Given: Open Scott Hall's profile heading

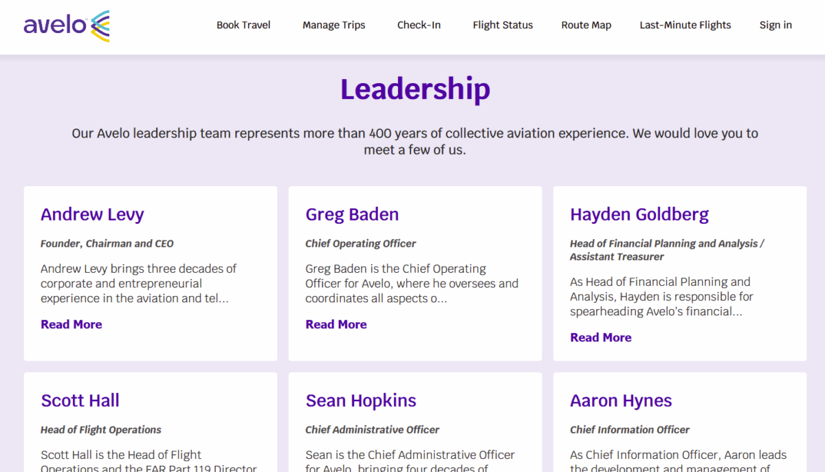Looking at the screenshot, I should (80, 401).
